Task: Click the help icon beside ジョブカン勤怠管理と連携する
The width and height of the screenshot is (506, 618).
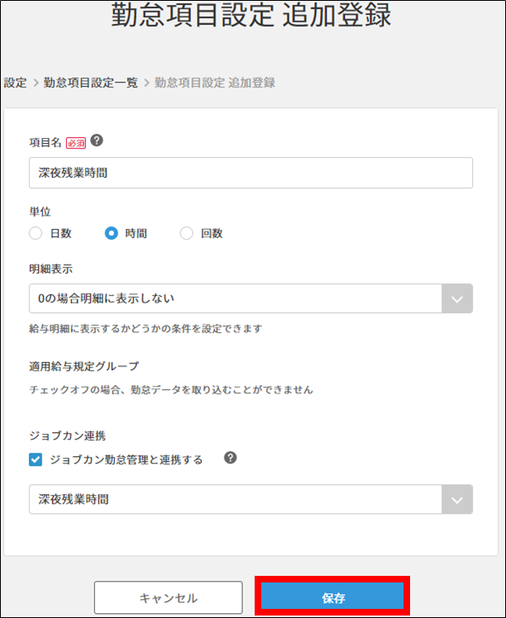Action: click(230, 458)
